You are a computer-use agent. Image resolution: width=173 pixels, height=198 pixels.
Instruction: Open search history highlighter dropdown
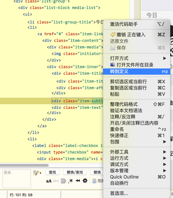(37, 173)
